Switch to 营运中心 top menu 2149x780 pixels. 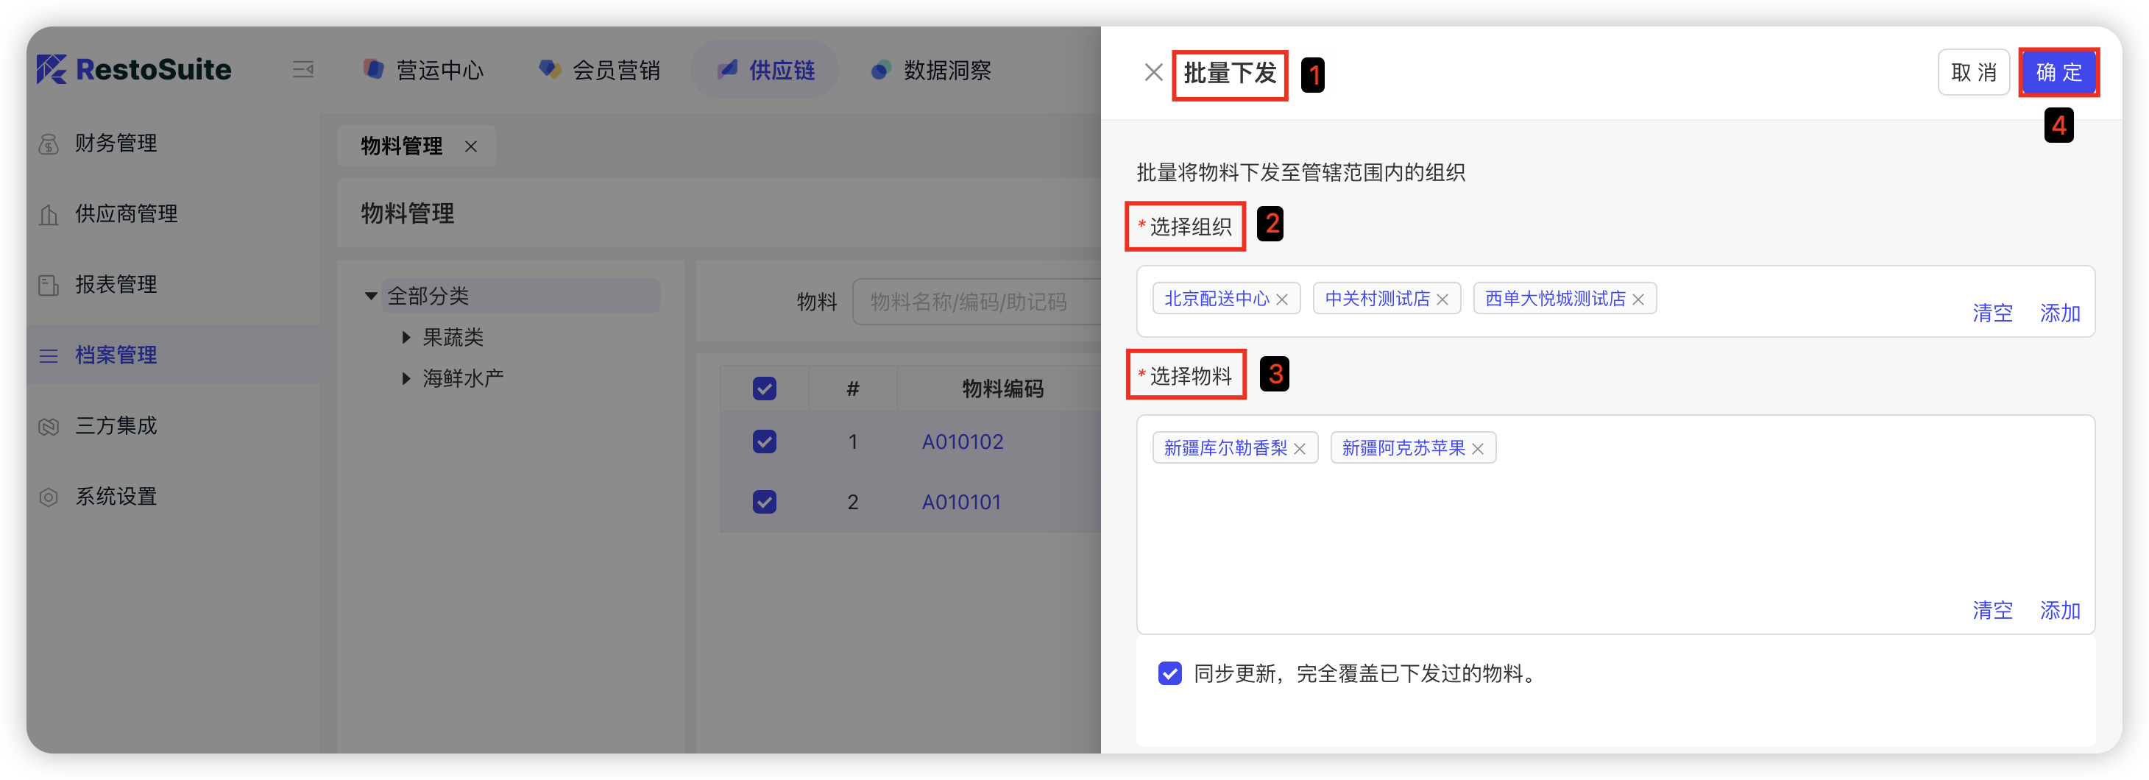click(x=425, y=70)
